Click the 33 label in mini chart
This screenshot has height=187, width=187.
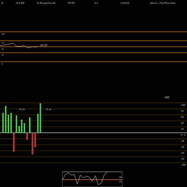click(x=120, y=182)
